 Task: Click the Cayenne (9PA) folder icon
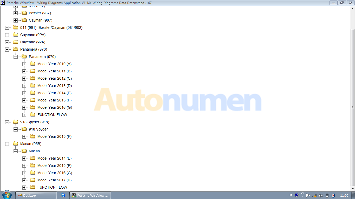pos(16,35)
